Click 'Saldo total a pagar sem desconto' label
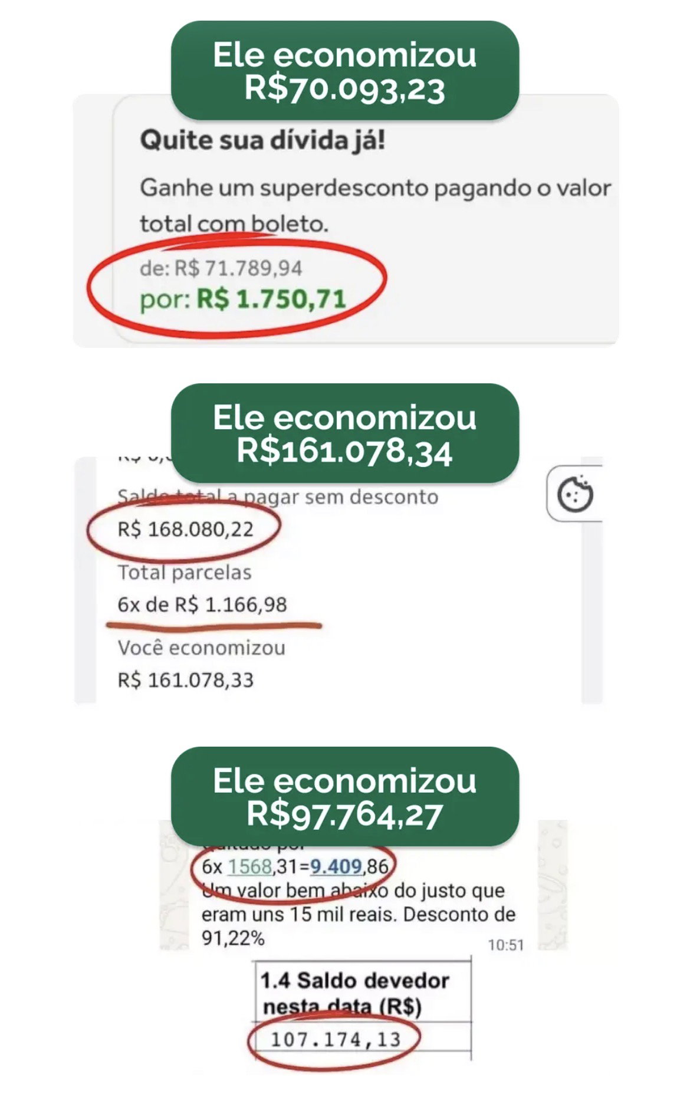690x1094 pixels. click(x=278, y=497)
